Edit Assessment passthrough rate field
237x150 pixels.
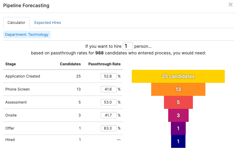click(x=108, y=102)
